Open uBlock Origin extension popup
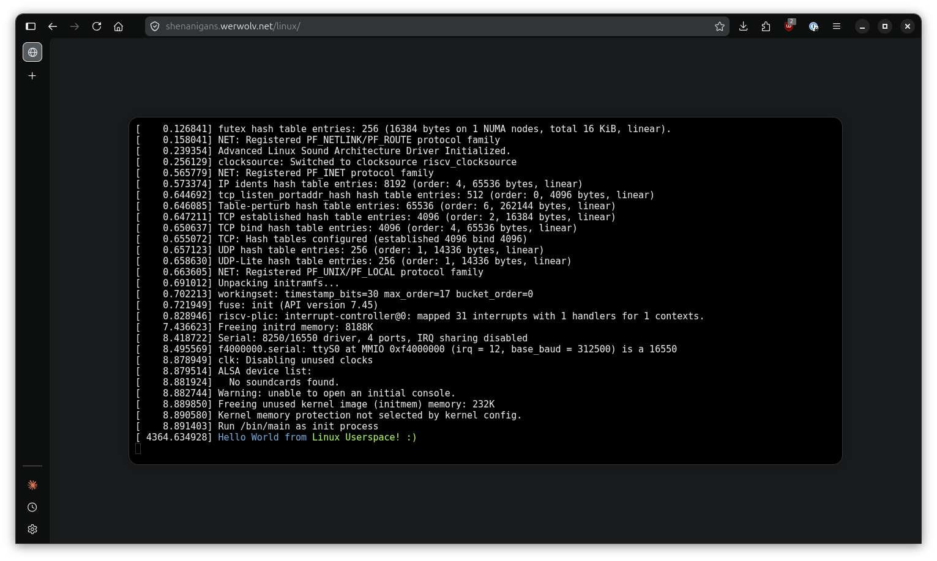 790,26
